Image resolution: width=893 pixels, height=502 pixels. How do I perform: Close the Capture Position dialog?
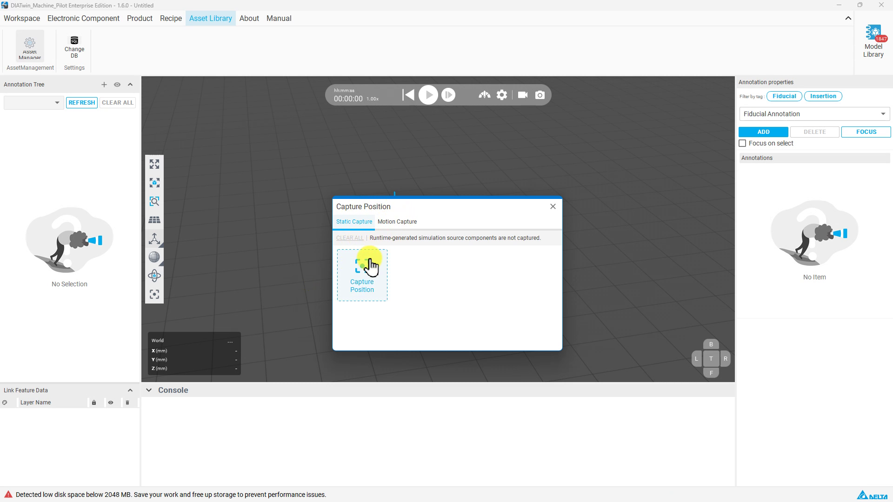(x=553, y=207)
